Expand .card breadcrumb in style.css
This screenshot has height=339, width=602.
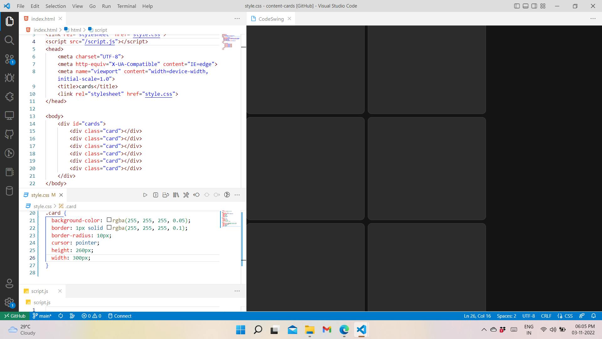click(68, 206)
